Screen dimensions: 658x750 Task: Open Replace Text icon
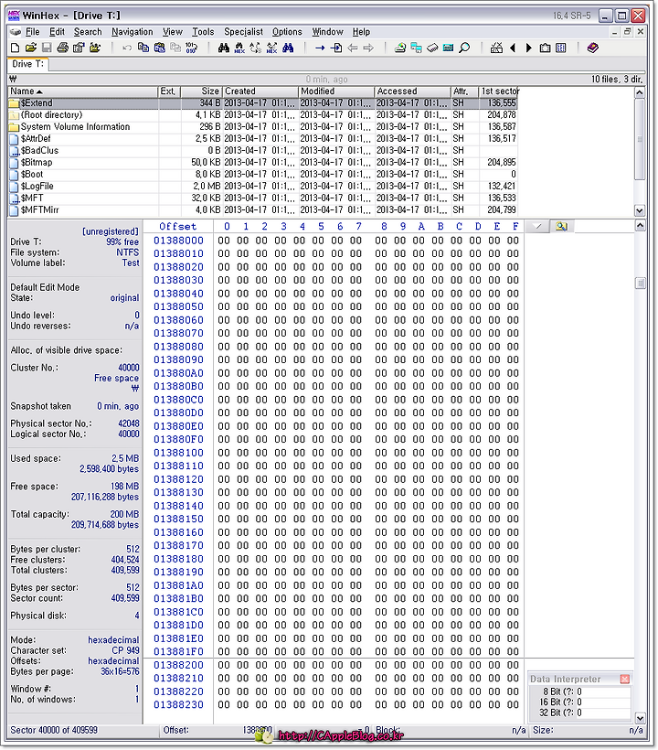(256, 48)
